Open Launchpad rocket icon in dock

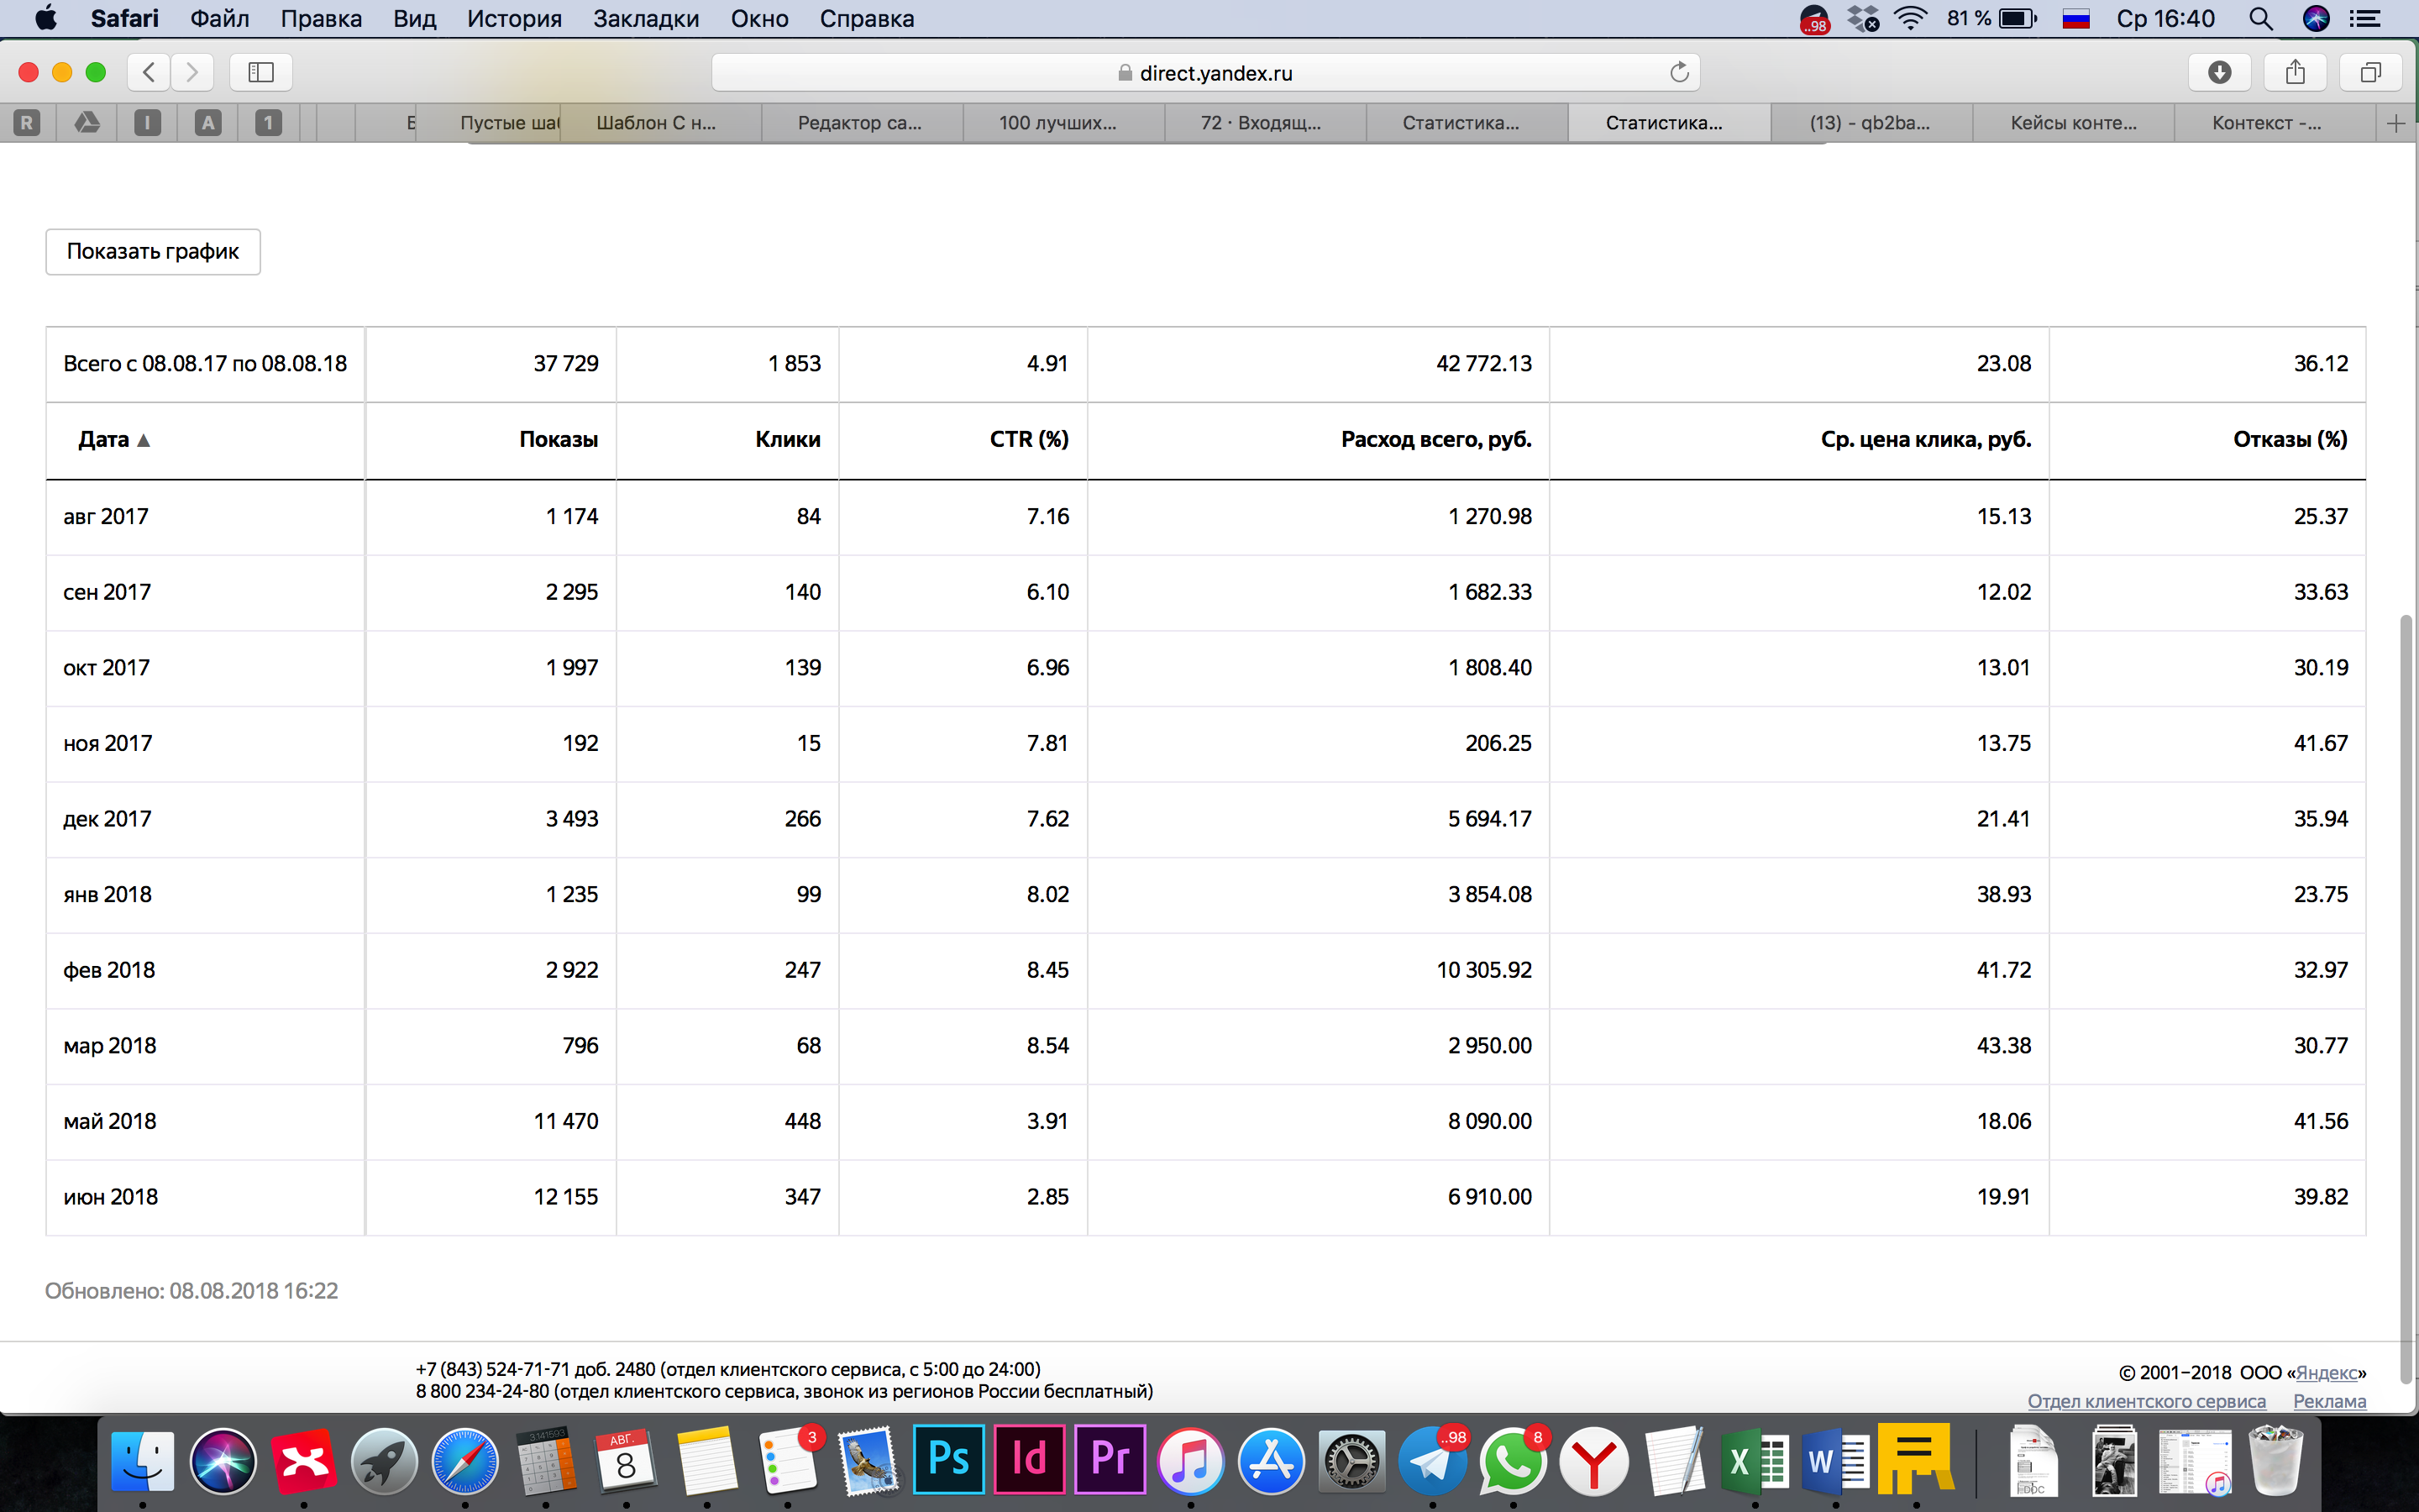point(384,1461)
